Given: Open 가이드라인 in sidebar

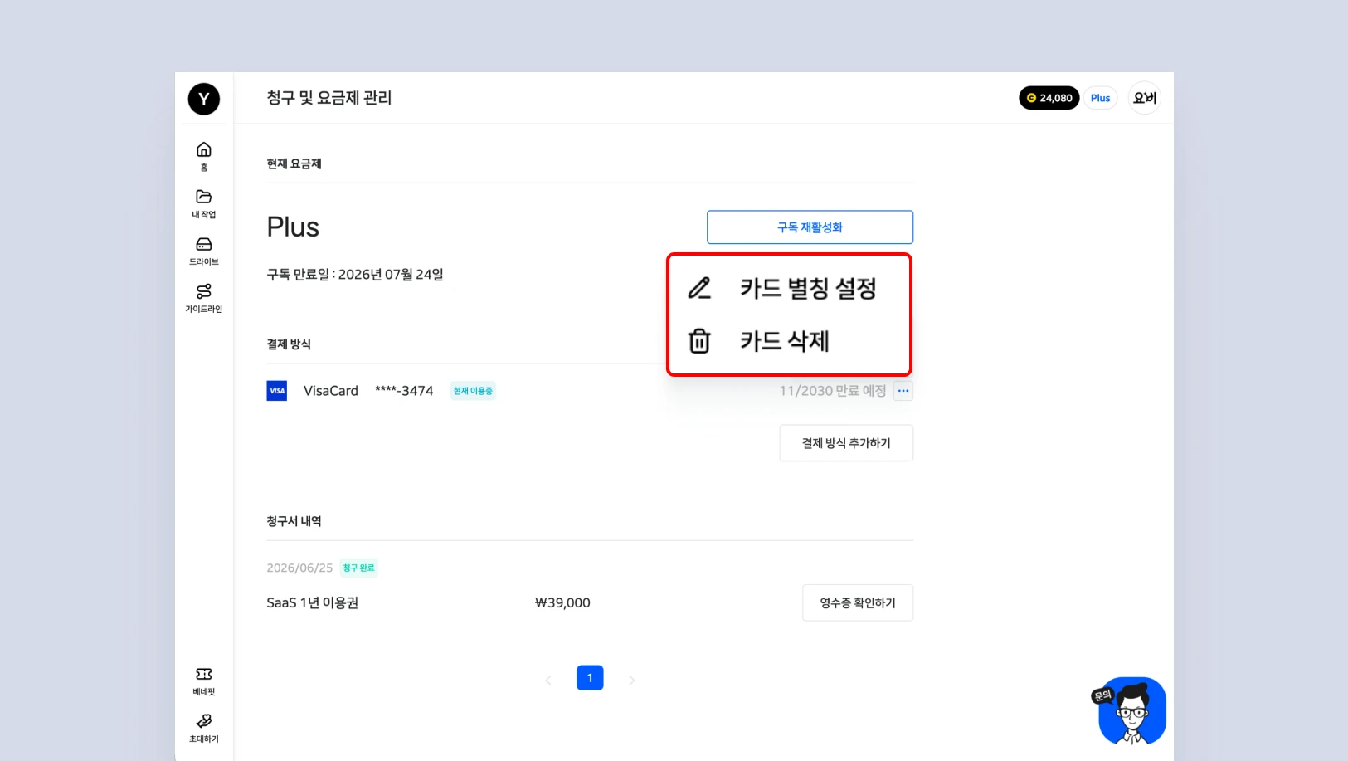Looking at the screenshot, I should pos(203,298).
